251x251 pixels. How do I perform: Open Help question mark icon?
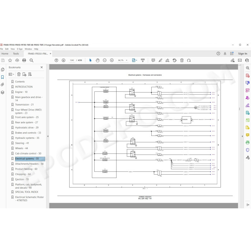(x=218, y=54)
